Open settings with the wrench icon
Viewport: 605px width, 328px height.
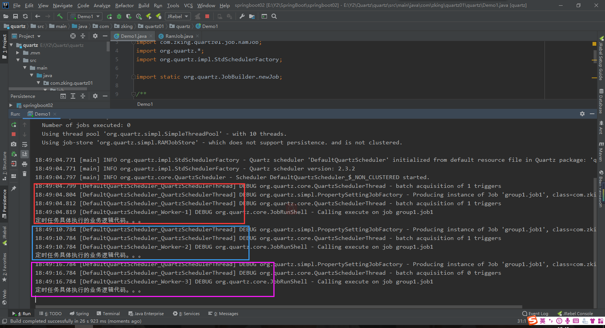click(x=242, y=16)
